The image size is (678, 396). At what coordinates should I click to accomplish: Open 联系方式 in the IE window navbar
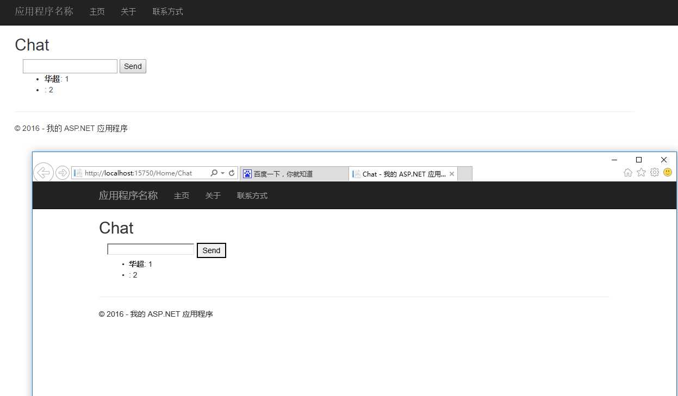point(252,196)
